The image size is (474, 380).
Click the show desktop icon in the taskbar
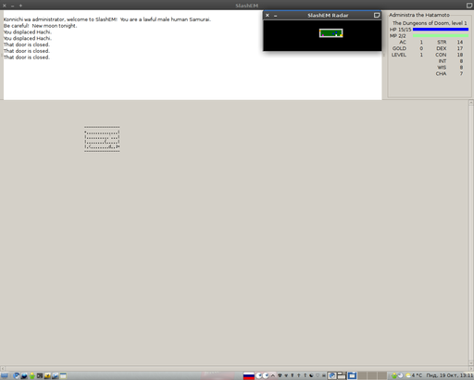pos(5,375)
